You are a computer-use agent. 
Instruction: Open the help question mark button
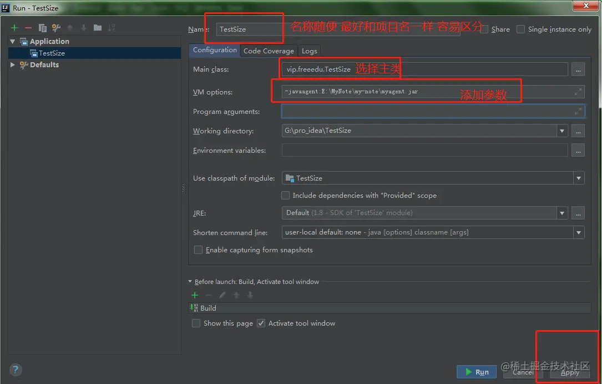point(16,370)
